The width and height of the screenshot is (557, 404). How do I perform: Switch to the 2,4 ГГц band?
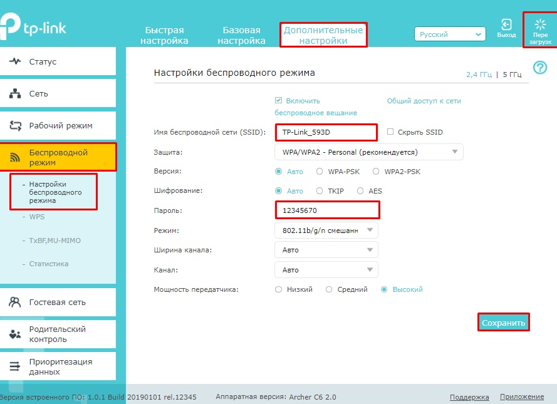point(479,75)
